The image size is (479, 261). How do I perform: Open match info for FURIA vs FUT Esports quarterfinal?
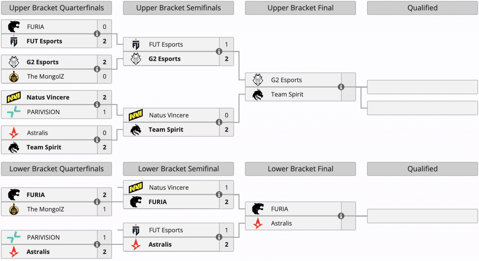tap(97, 34)
